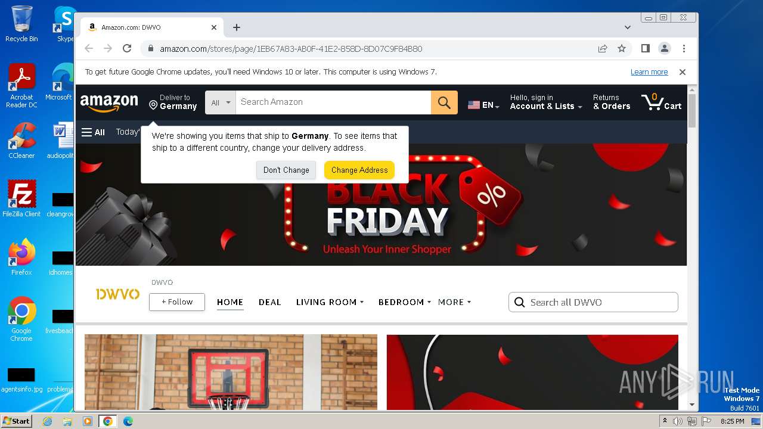The height and width of the screenshot is (429, 763).
Task: Launch Internet Explorer from taskbar
Action: 47,421
